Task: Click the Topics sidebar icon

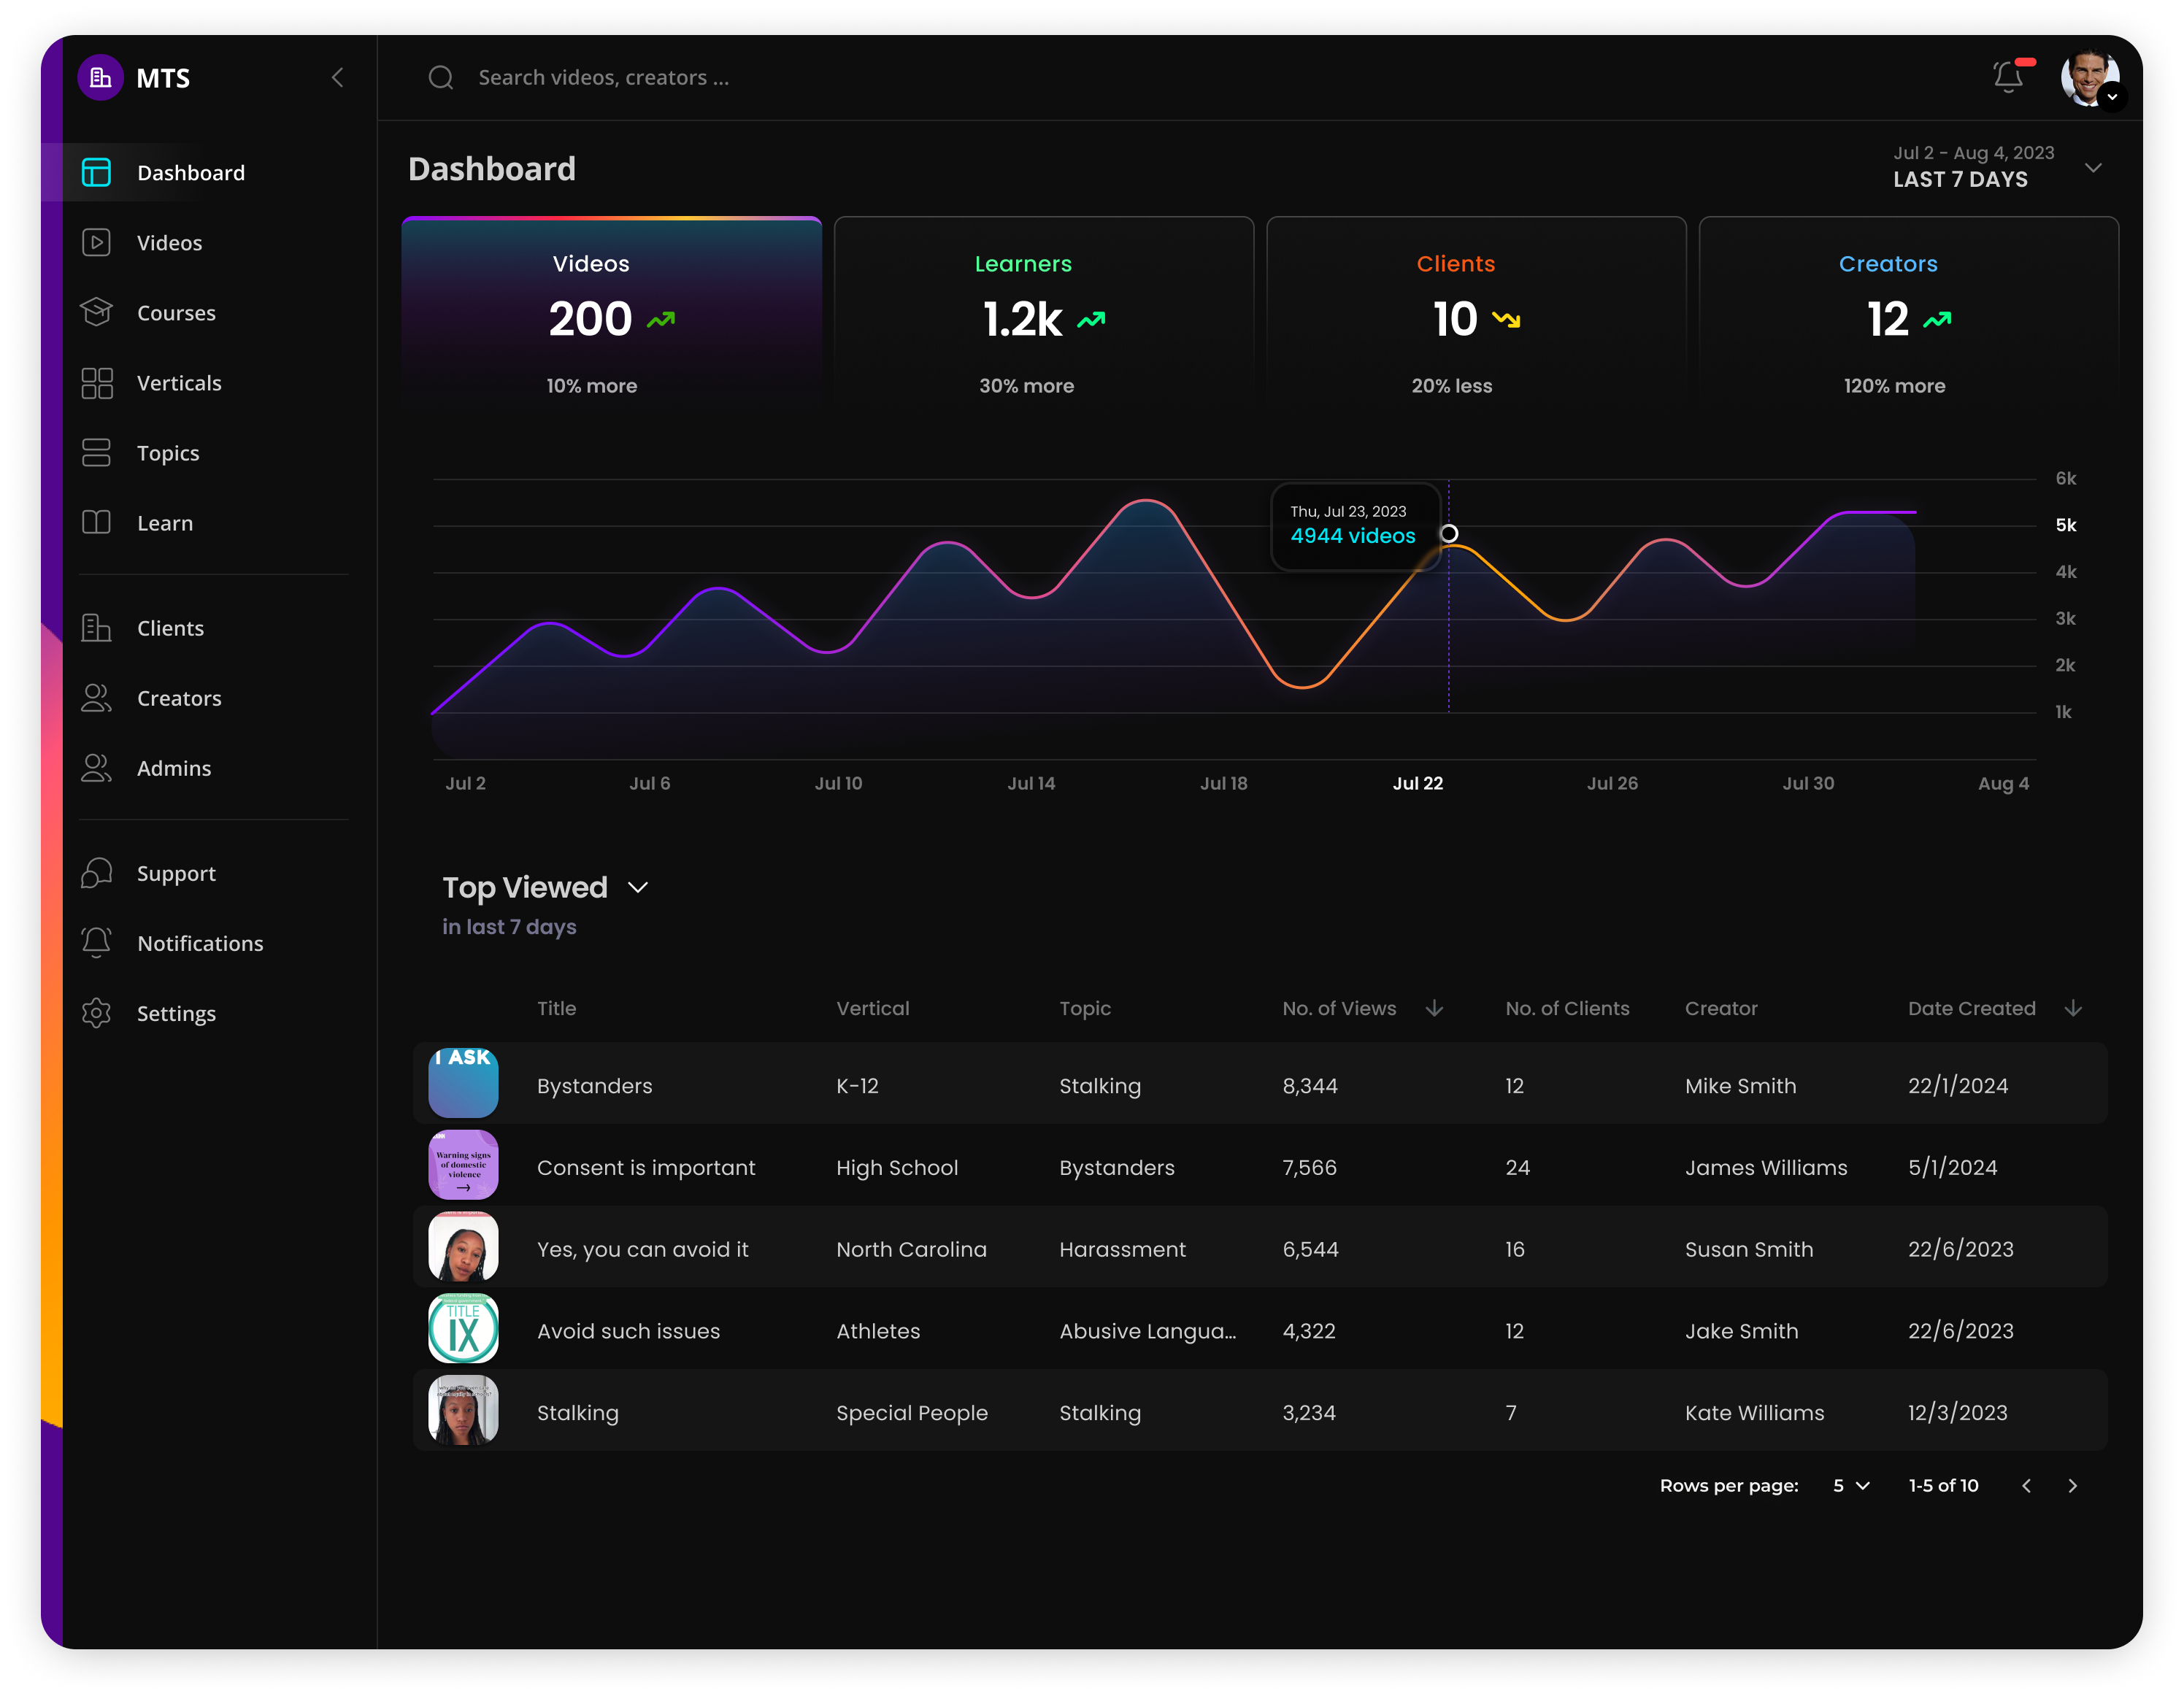Action: 96,453
